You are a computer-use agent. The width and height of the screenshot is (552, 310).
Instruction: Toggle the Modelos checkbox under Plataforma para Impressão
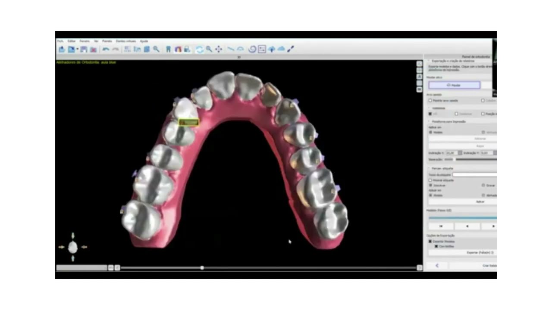(x=430, y=132)
